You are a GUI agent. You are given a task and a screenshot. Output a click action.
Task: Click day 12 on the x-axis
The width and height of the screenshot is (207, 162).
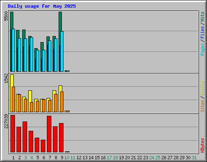coord(79,158)
